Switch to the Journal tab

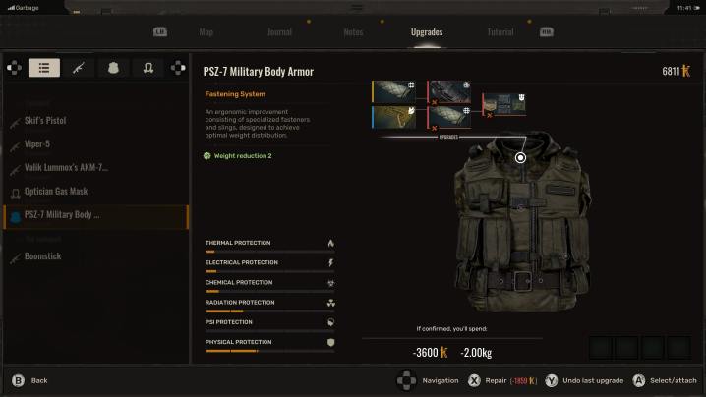click(279, 32)
